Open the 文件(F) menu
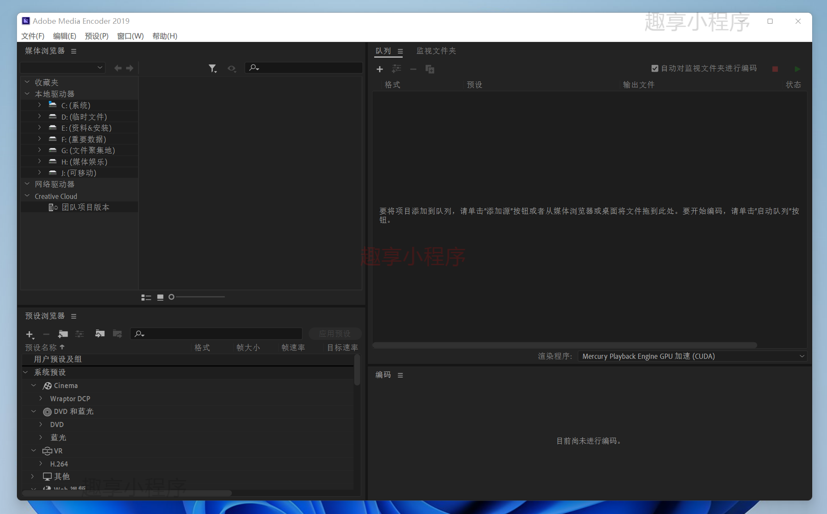This screenshot has height=514, width=827. tap(33, 36)
